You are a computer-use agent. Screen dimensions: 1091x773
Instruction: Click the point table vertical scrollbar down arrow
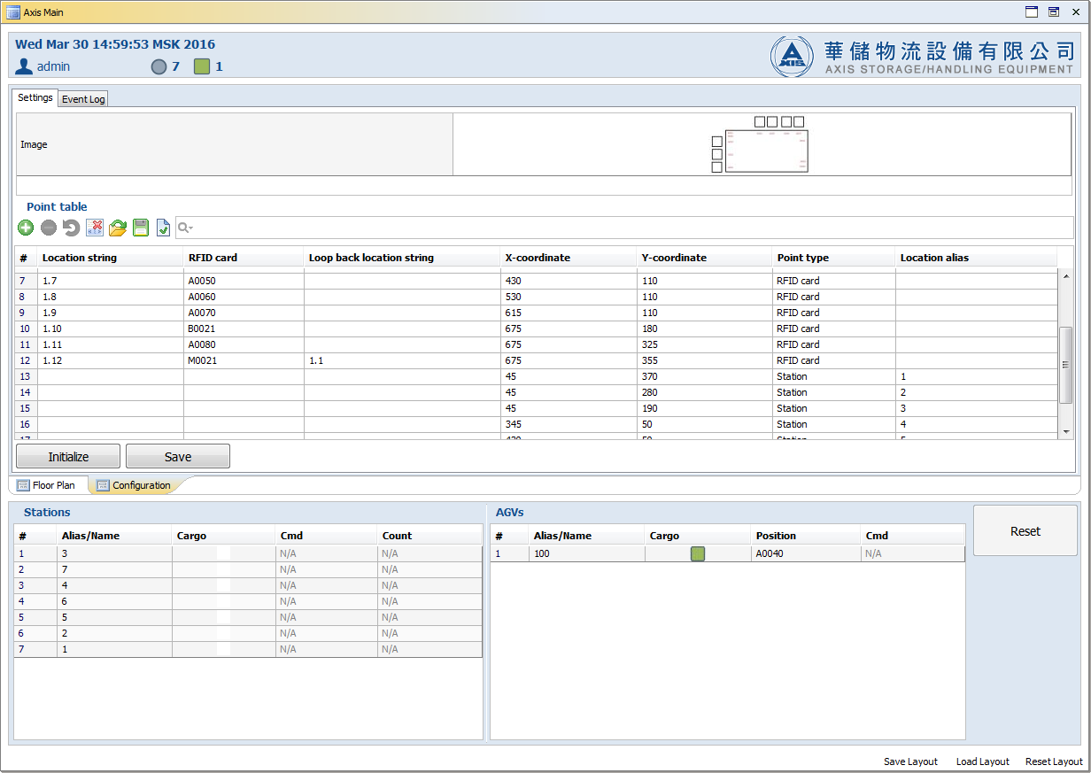click(x=1066, y=430)
